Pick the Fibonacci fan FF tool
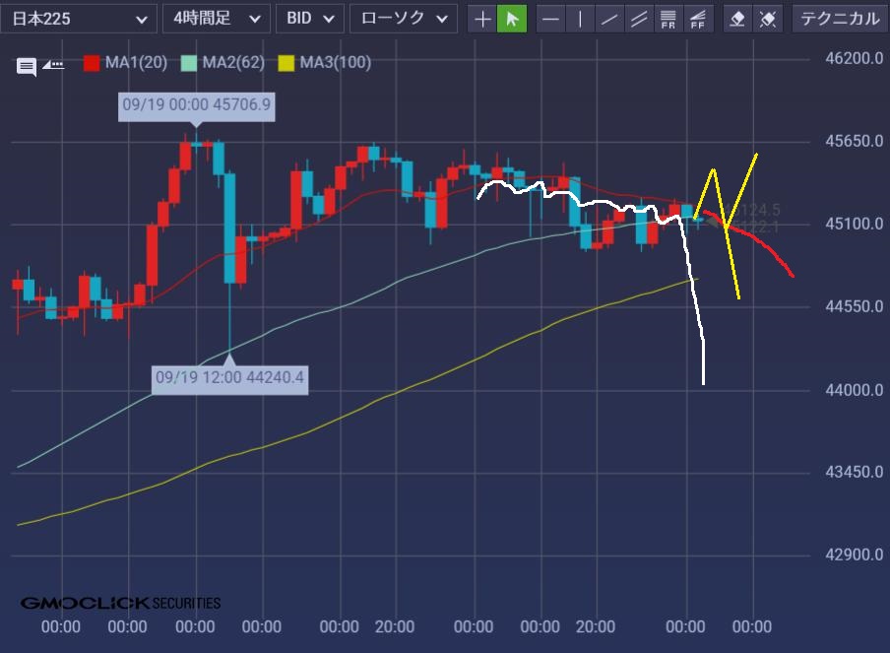Image resolution: width=890 pixels, height=653 pixels. 698,19
